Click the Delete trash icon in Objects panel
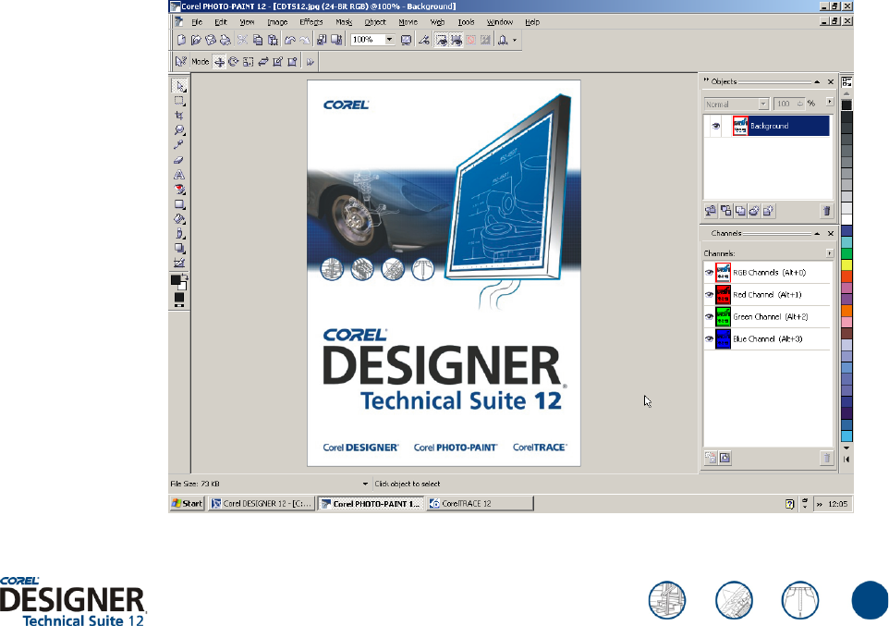Image resolution: width=889 pixels, height=626 pixels. [827, 211]
